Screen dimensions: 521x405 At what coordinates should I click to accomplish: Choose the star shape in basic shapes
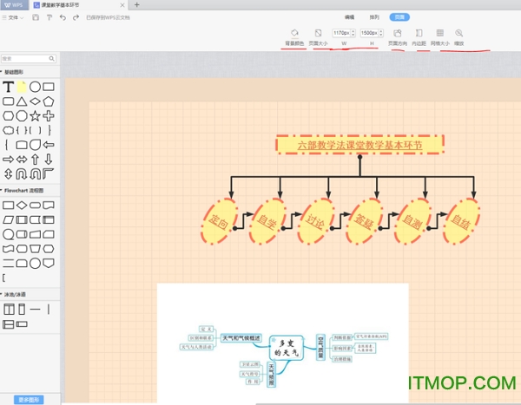[x=35, y=115]
